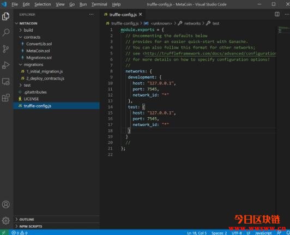
Task: Open 1_initial_migration.js file
Action: (56, 71)
